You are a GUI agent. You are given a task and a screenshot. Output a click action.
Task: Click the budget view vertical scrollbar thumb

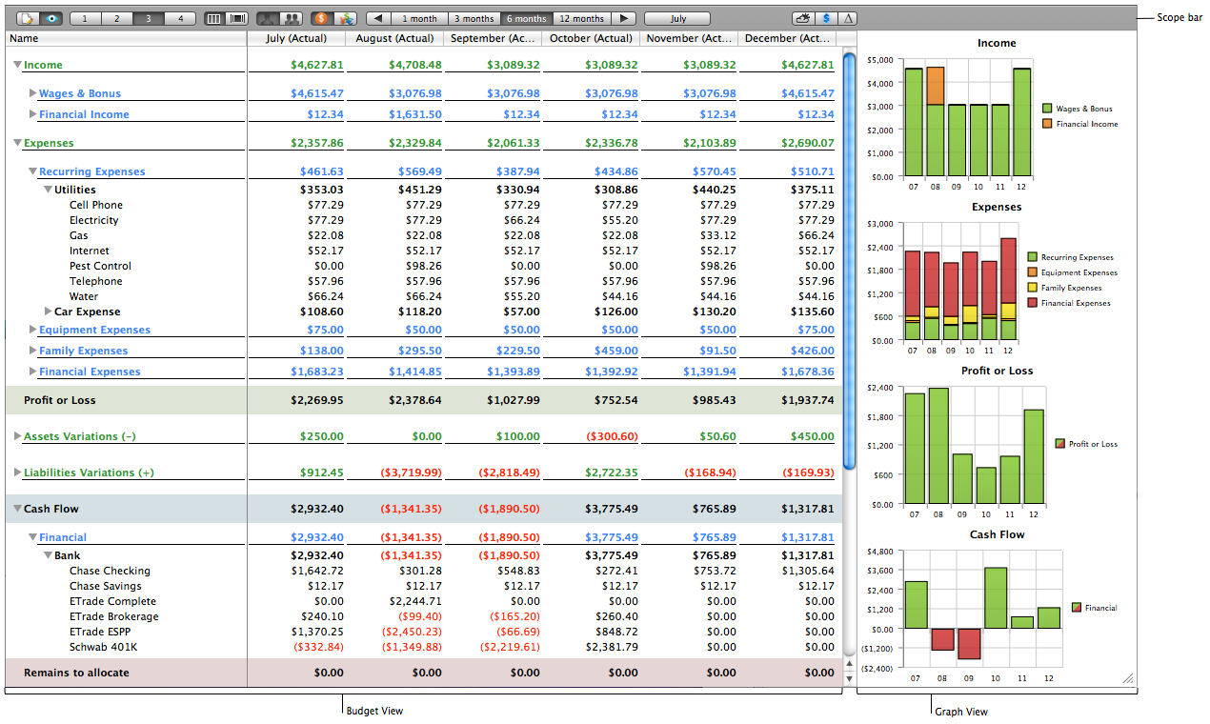point(850,260)
